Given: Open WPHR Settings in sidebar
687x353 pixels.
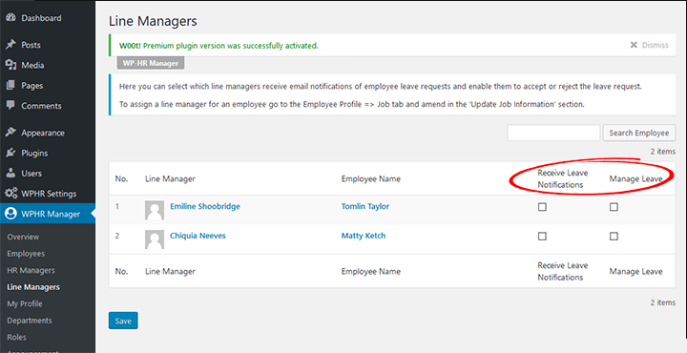Looking at the screenshot, I should tap(48, 193).
